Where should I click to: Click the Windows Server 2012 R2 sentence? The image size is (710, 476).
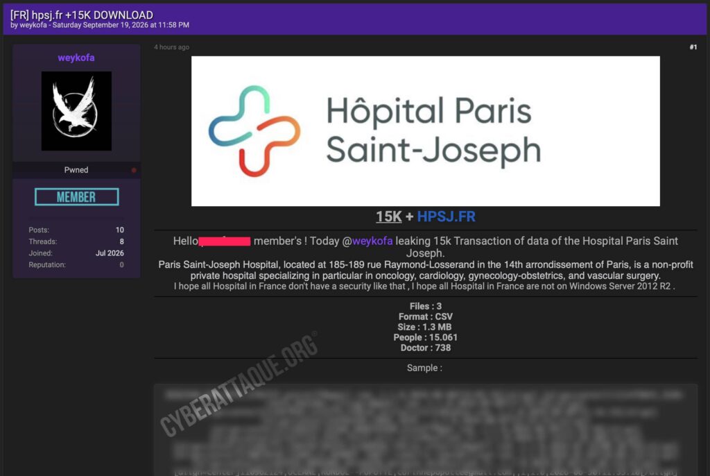pyautogui.click(x=424, y=286)
